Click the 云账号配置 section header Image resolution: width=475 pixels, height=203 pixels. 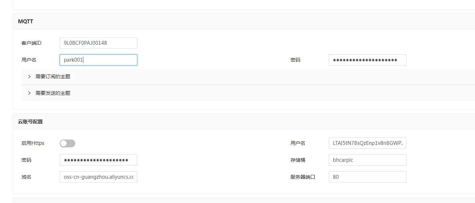click(x=30, y=122)
